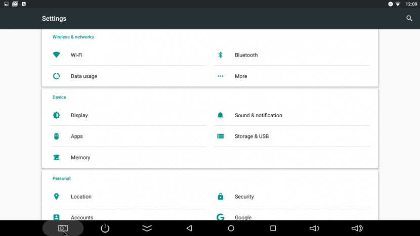This screenshot has height=236, width=420.
Task: Take a screenshot using the navigation bar icon
Action: tap(63, 228)
